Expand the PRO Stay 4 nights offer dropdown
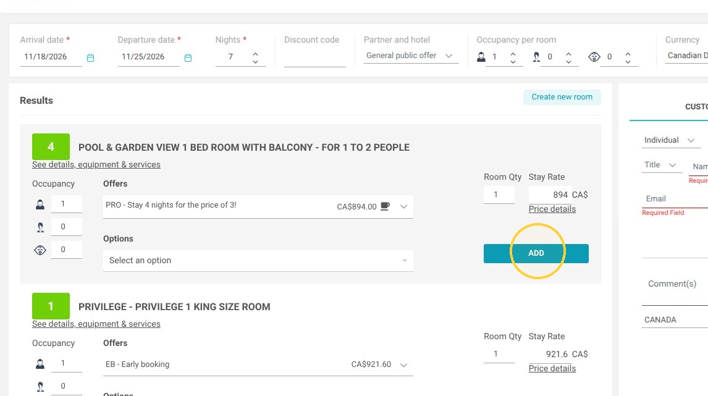This screenshot has width=708, height=396. click(x=258, y=207)
